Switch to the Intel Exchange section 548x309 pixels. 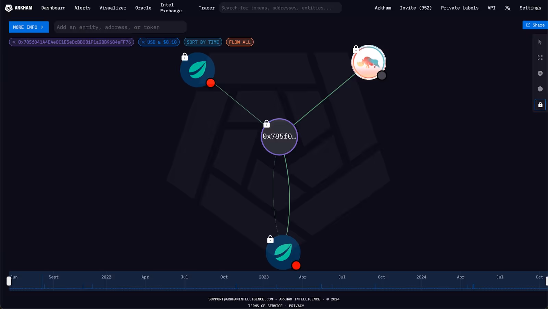pos(171,8)
